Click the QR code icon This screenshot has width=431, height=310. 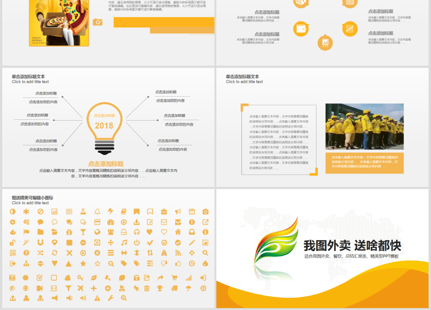13,253
